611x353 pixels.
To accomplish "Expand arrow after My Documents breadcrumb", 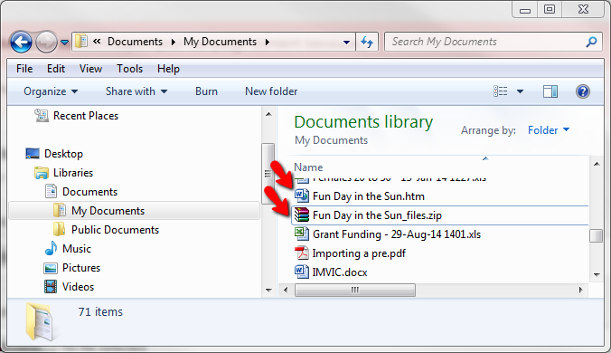I will tap(268, 43).
